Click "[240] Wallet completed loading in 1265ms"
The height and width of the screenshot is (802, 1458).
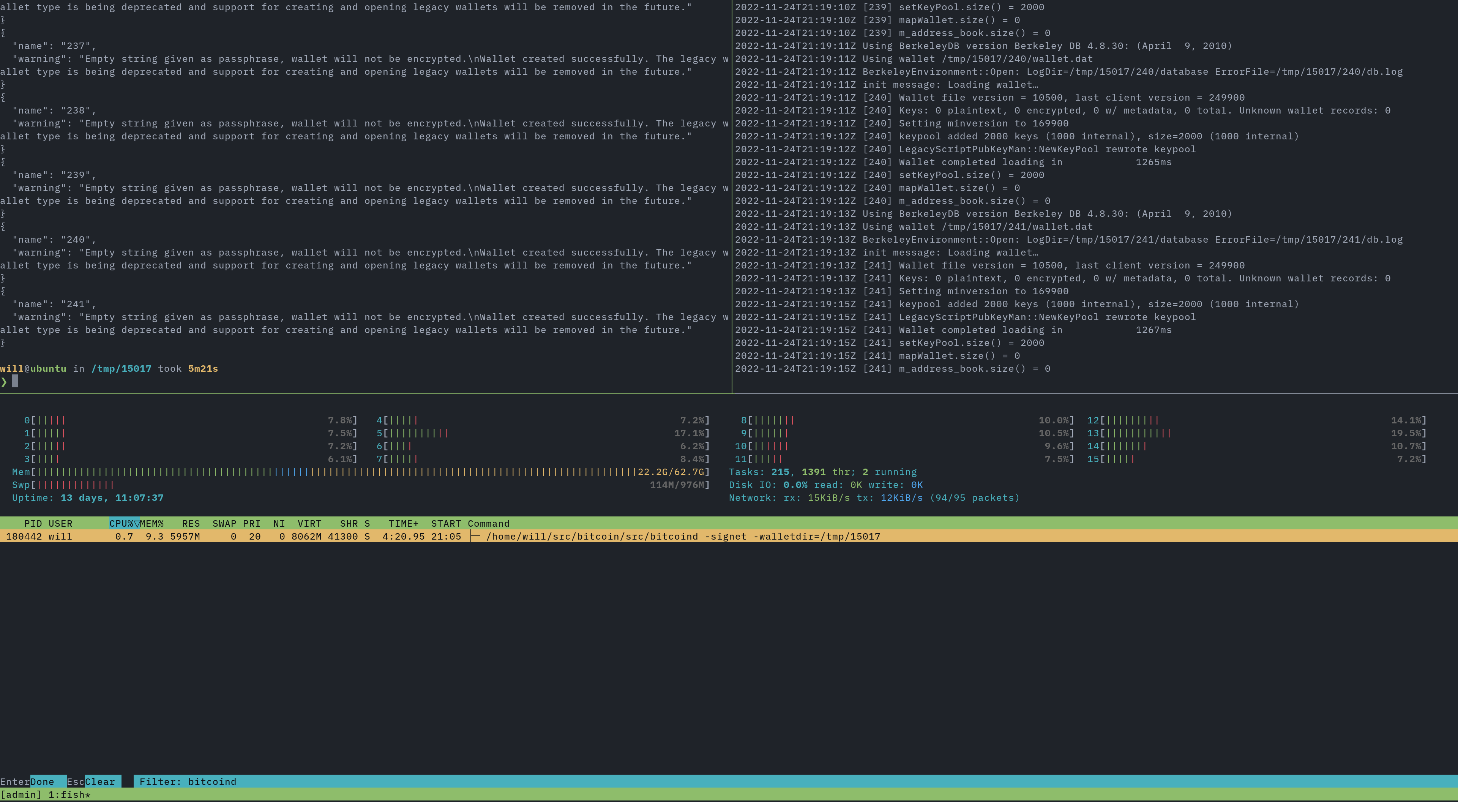pyautogui.click(x=953, y=162)
